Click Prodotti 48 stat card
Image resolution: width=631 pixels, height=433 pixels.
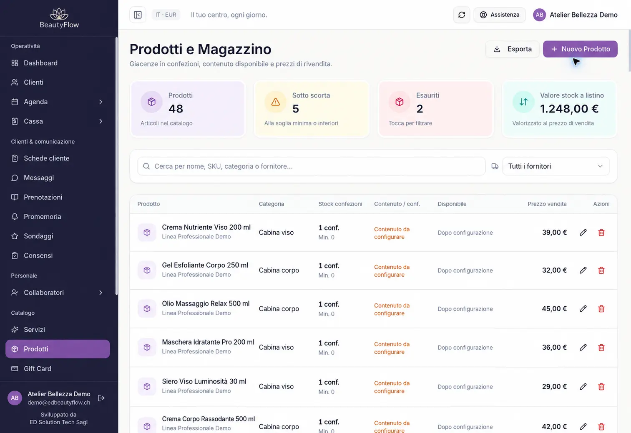(x=188, y=109)
